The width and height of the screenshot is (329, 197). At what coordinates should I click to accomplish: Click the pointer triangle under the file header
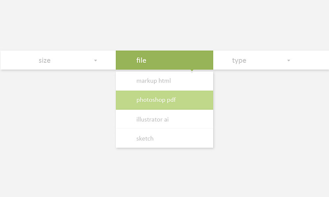191,71
